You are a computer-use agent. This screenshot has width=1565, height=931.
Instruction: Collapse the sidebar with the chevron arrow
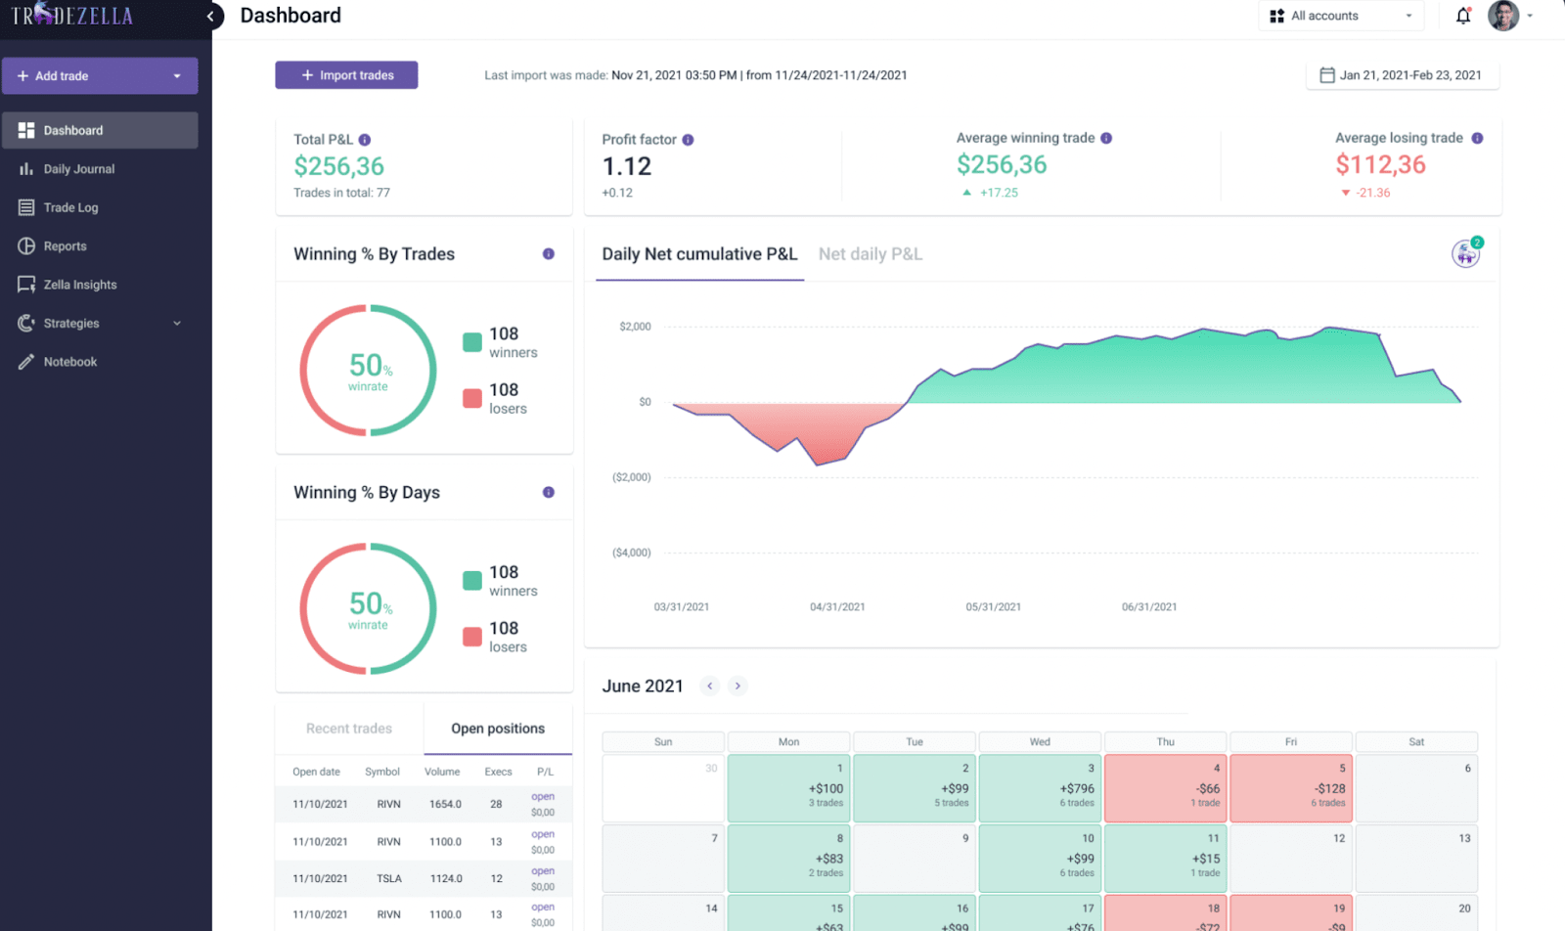(210, 16)
